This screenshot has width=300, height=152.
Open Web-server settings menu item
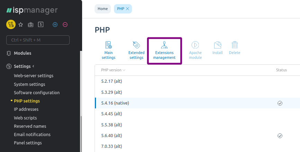34,76
